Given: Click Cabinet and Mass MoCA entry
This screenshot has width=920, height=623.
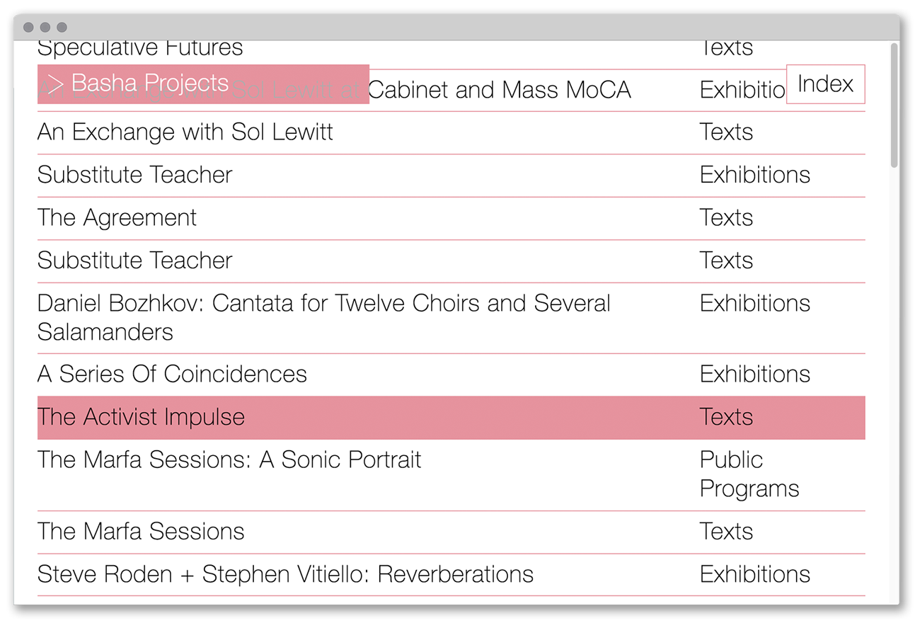Looking at the screenshot, I should 500,90.
